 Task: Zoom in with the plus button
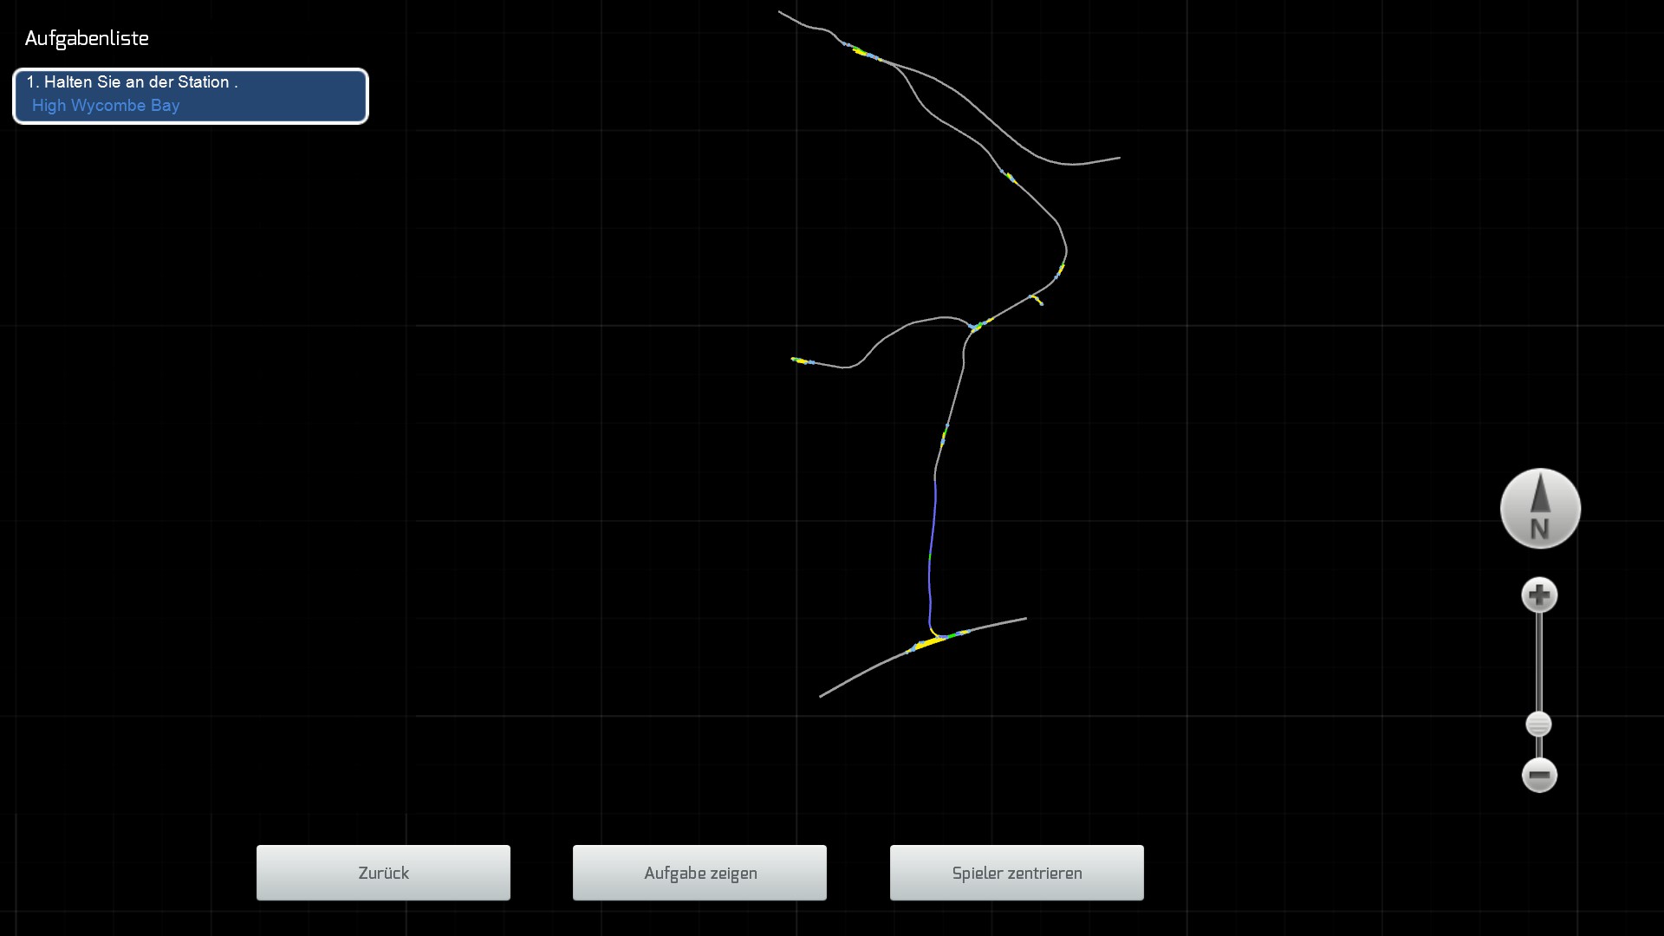pos(1539,595)
